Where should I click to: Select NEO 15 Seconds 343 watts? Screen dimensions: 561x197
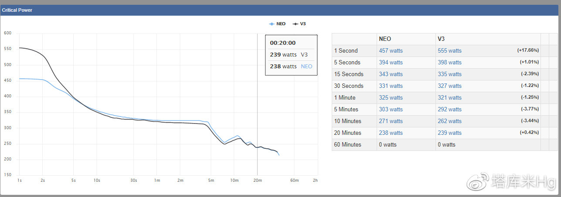(x=391, y=74)
